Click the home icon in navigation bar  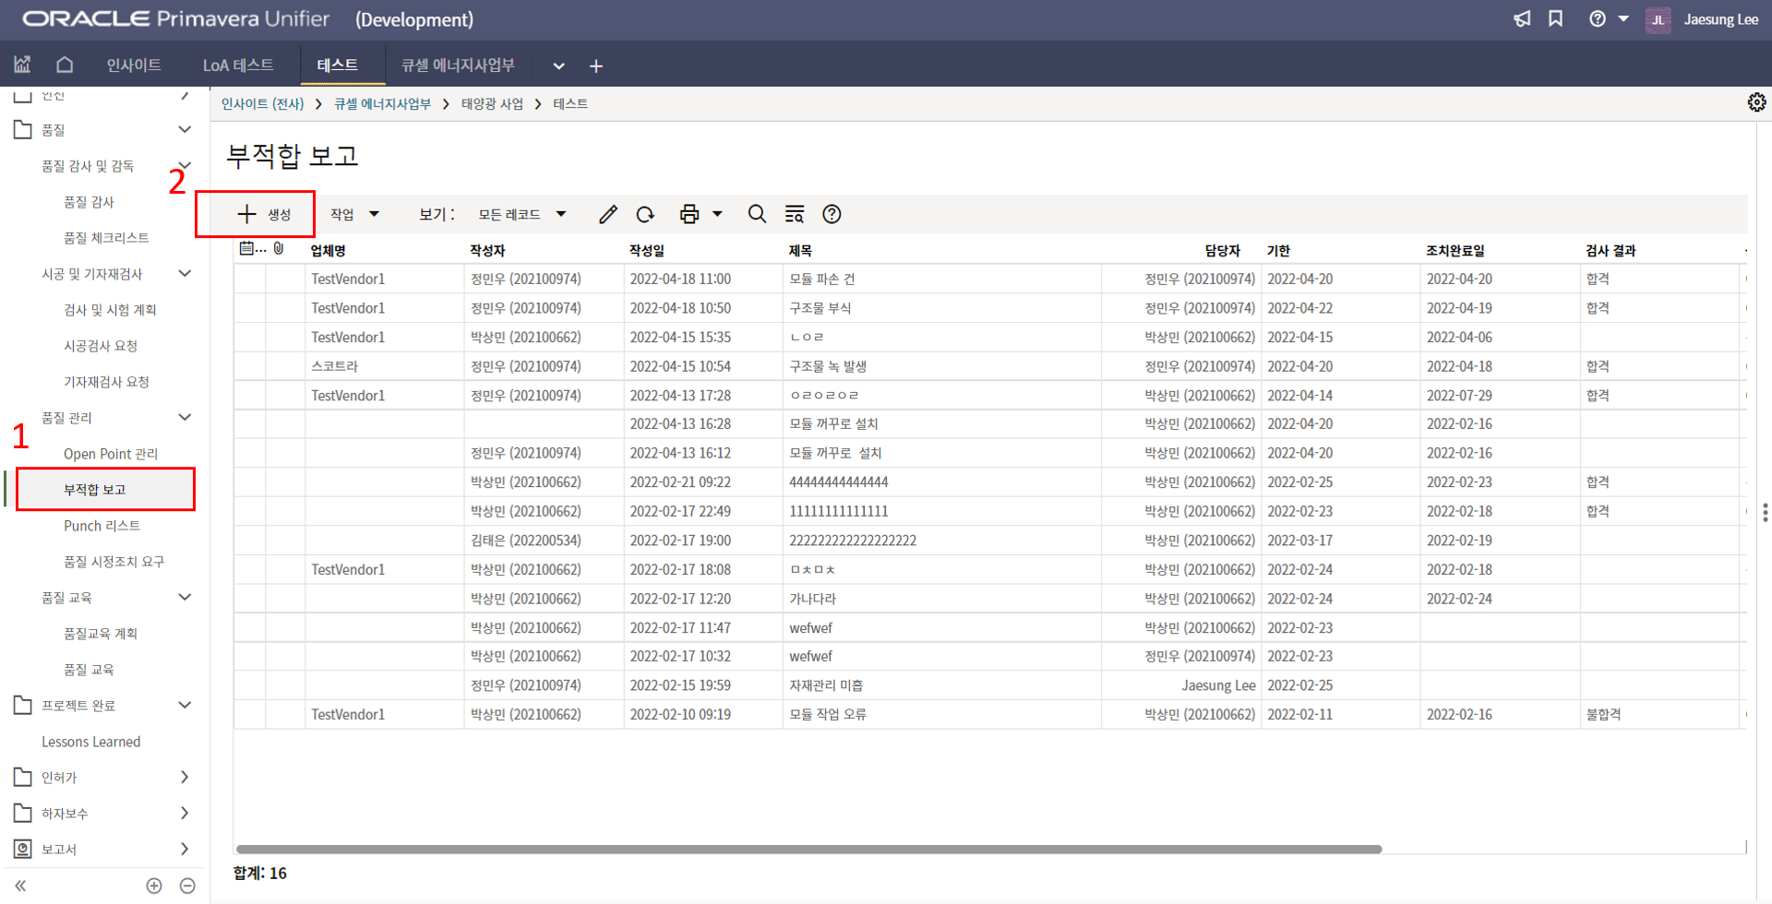[65, 65]
